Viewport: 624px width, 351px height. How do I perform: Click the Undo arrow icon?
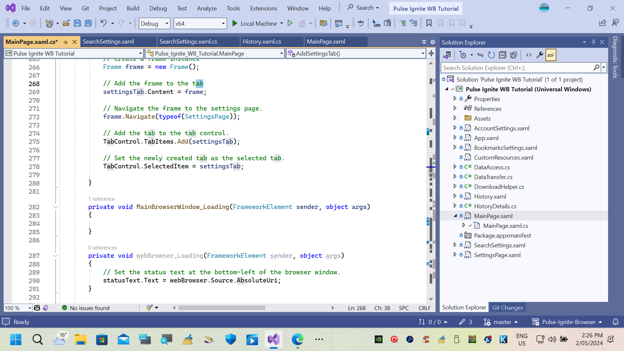coord(103,23)
